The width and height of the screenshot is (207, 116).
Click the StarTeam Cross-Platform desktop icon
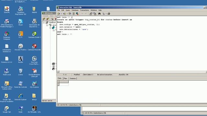click(34, 61)
